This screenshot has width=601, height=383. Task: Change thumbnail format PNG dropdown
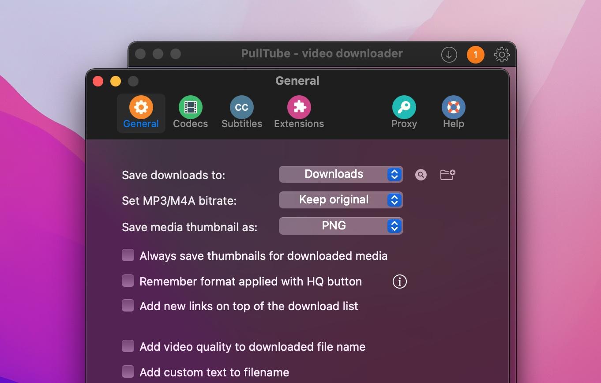[x=341, y=226]
